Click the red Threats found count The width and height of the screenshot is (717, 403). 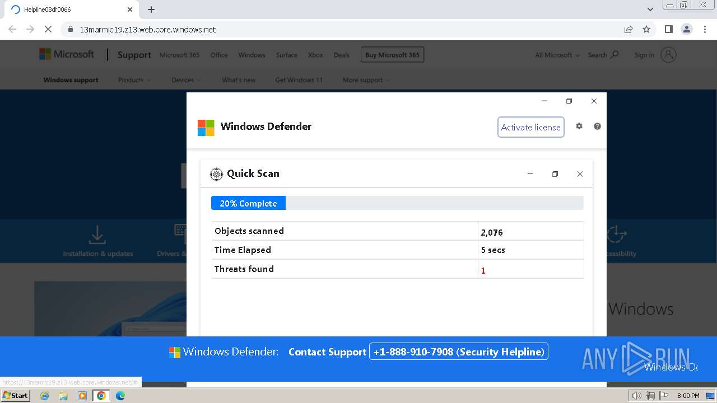click(x=483, y=271)
